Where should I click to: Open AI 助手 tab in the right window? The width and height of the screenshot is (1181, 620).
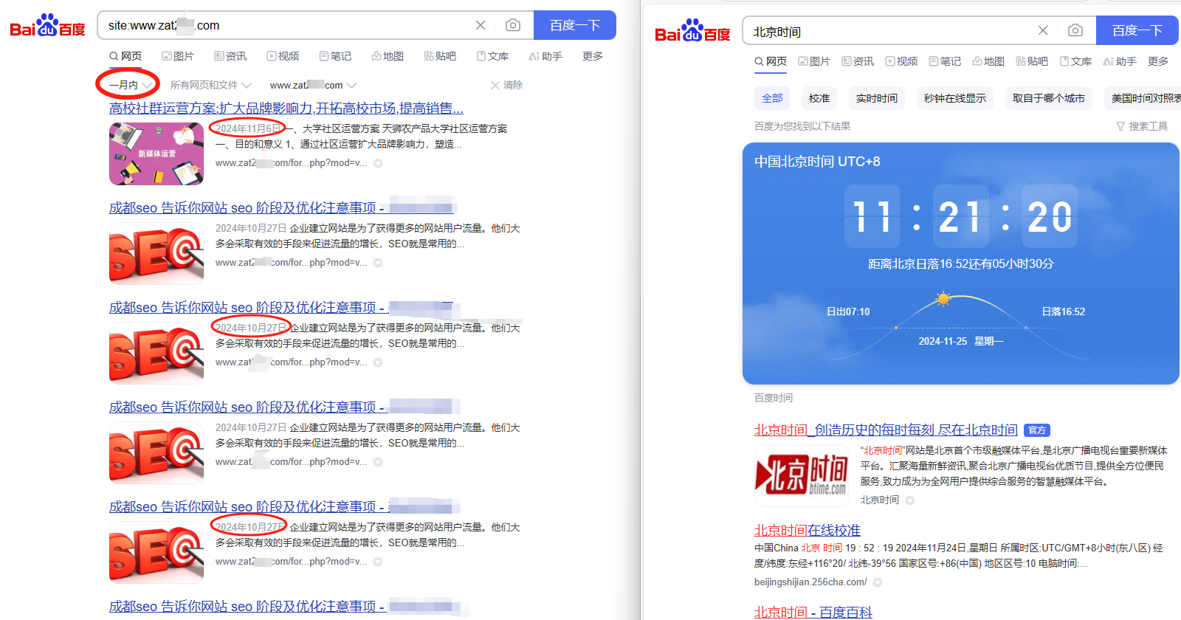[1120, 61]
